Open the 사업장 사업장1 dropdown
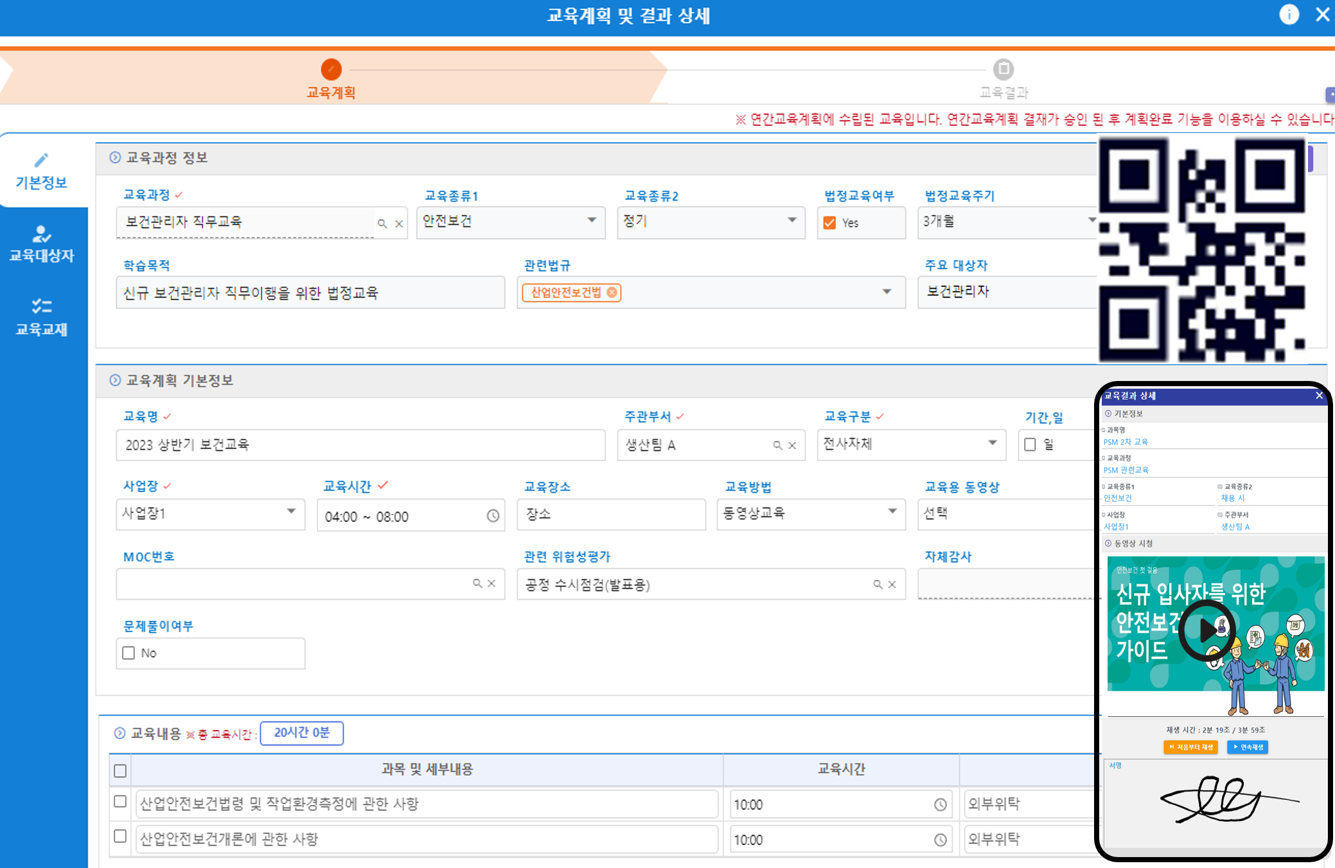The height and width of the screenshot is (868, 1335). point(210,514)
